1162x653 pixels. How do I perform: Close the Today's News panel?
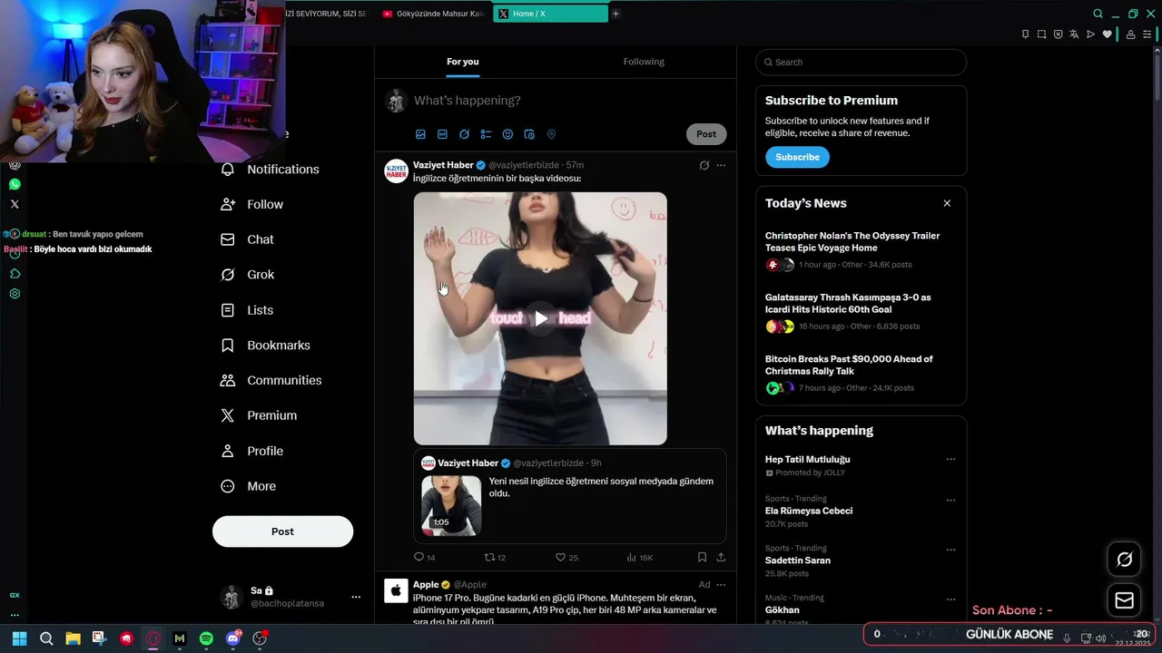coord(947,203)
